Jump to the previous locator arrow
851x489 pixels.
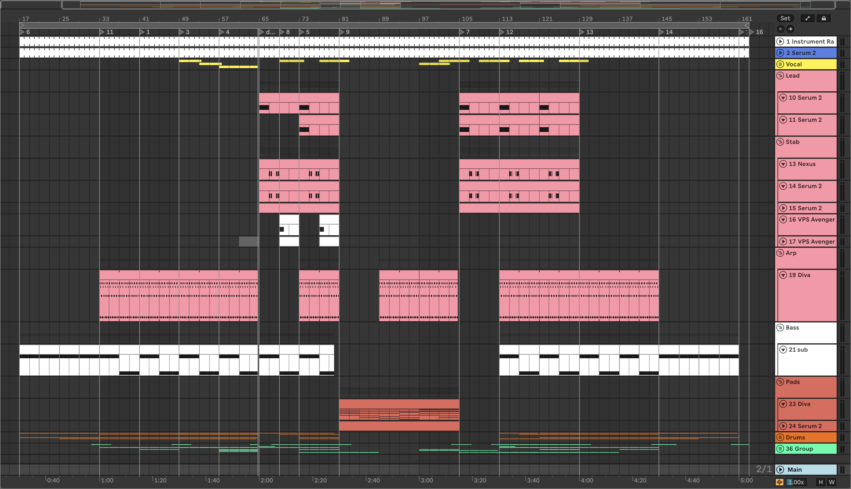pyautogui.click(x=781, y=29)
